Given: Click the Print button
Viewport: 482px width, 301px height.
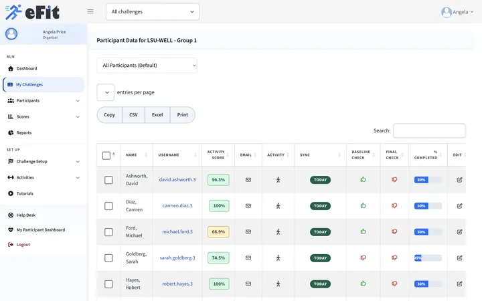Looking at the screenshot, I should (183, 115).
